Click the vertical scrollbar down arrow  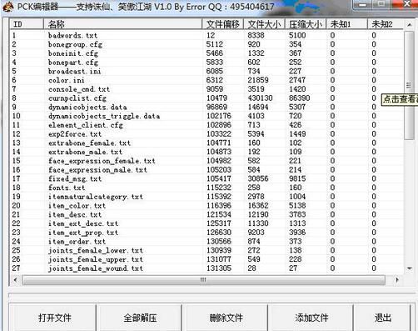(x=409, y=268)
